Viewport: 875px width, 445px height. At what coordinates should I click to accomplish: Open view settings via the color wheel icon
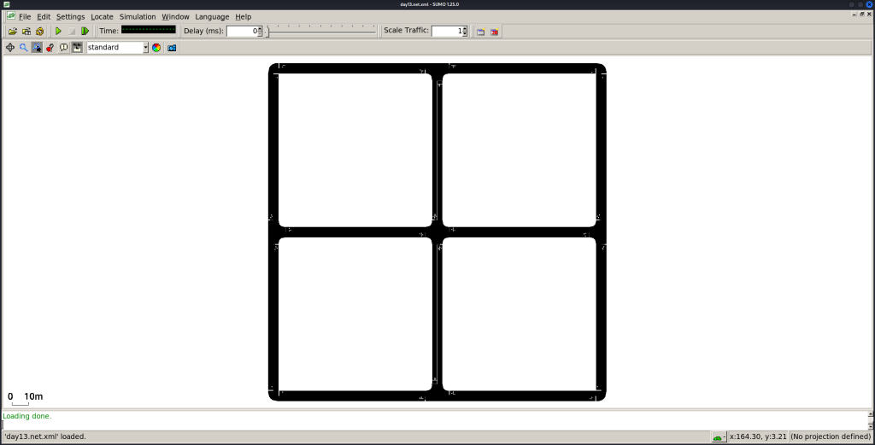coord(156,47)
